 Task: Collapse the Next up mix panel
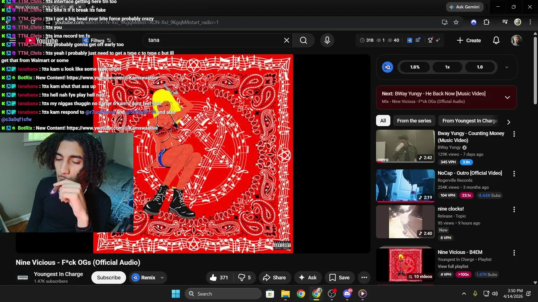(507, 97)
